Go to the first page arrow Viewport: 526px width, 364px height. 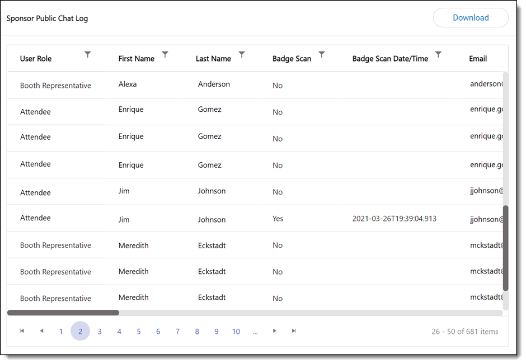(22, 331)
